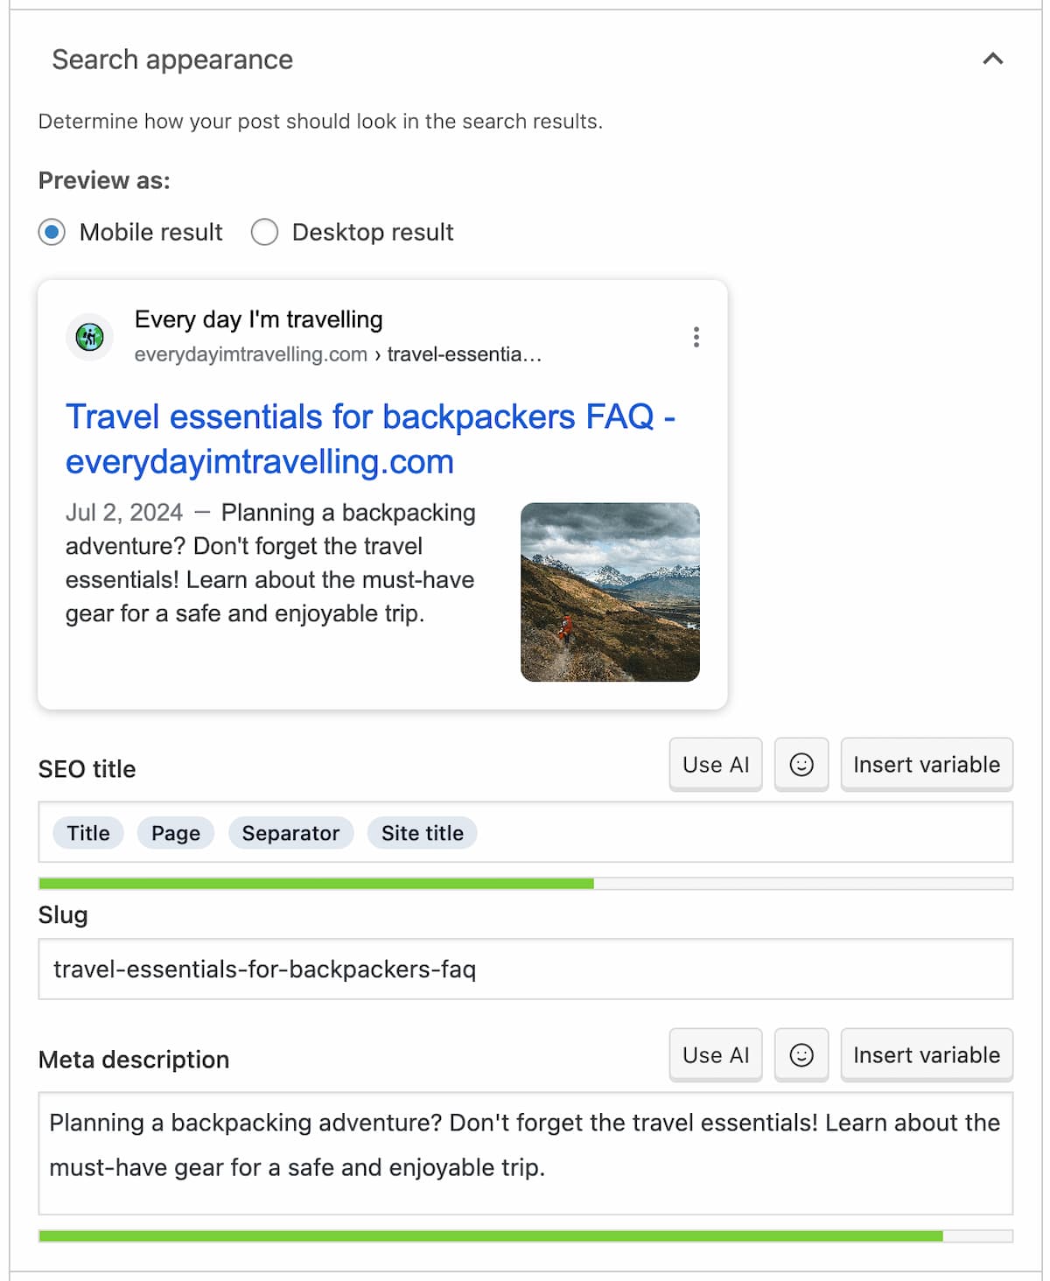Select the Mobile result preview option
The width and height of the screenshot is (1050, 1281).
[x=52, y=232]
